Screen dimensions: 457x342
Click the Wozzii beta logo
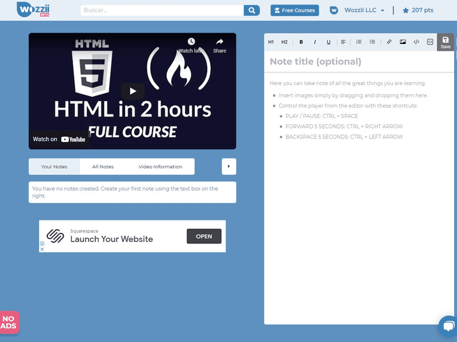click(33, 10)
